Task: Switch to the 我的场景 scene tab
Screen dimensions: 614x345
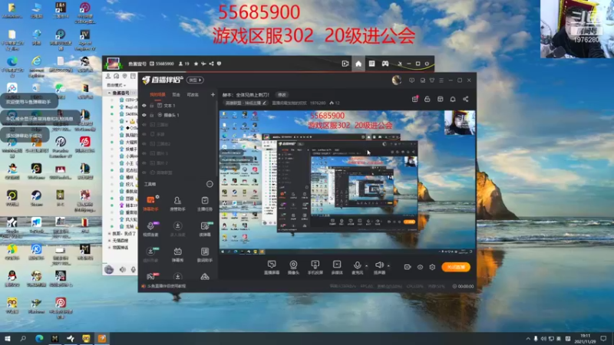Action: click(157, 94)
